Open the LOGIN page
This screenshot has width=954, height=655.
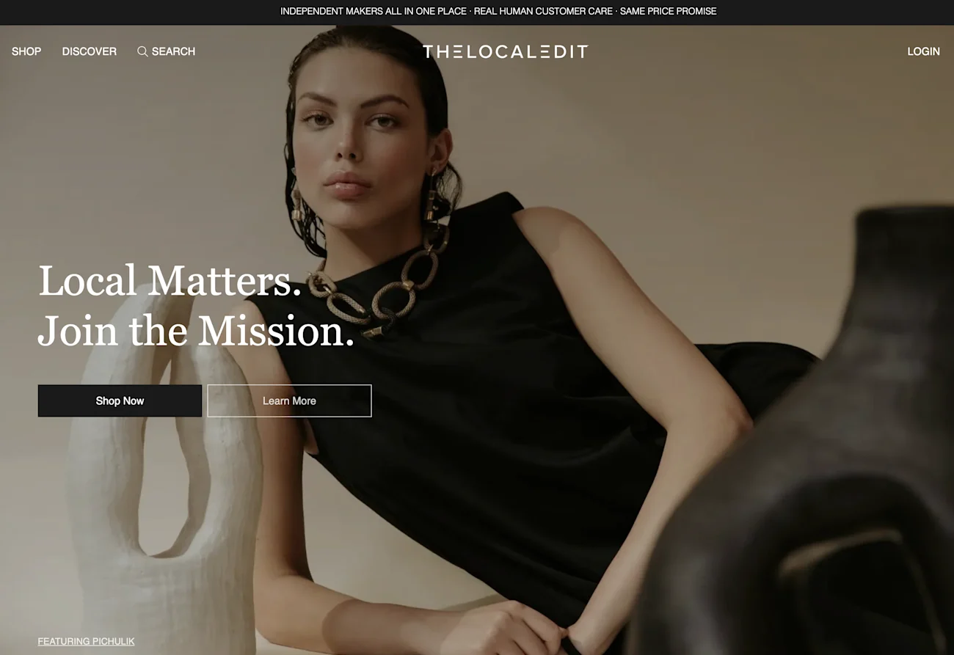point(923,51)
